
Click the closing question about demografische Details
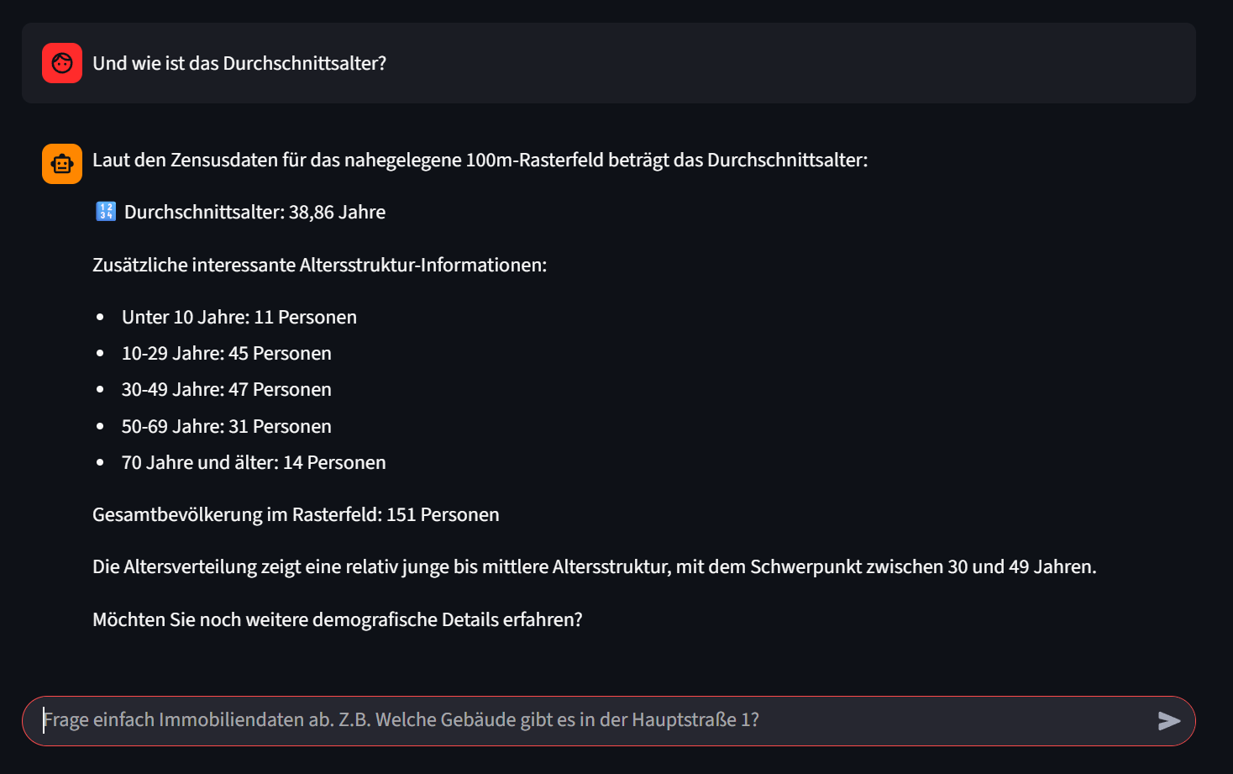[x=337, y=620]
